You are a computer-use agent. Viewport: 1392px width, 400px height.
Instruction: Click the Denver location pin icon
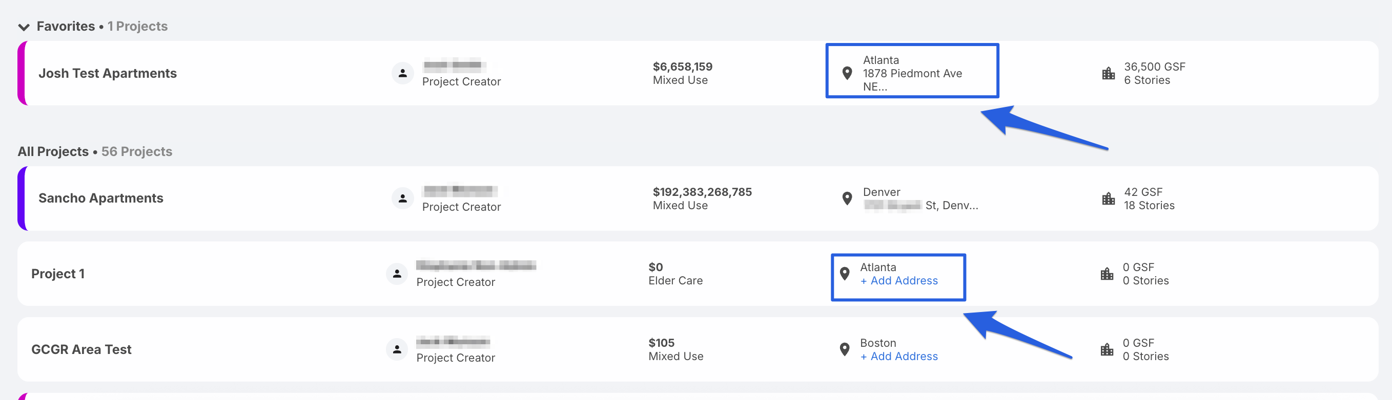pos(847,198)
